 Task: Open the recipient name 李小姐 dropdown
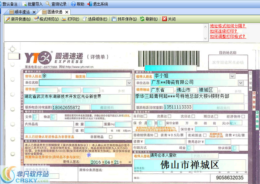[x=232, y=76]
